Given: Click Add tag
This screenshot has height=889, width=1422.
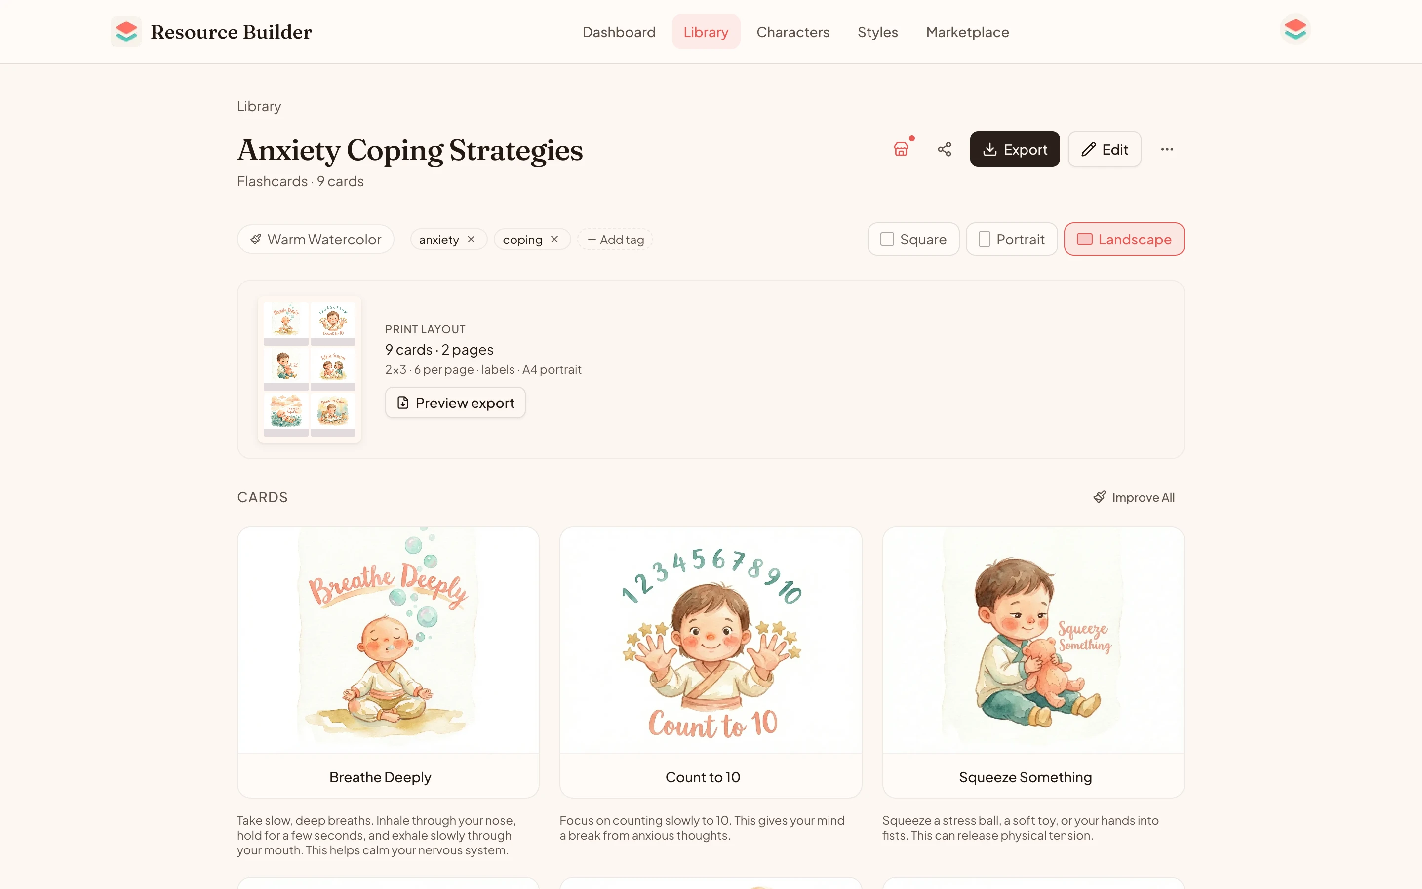Looking at the screenshot, I should 615,240.
